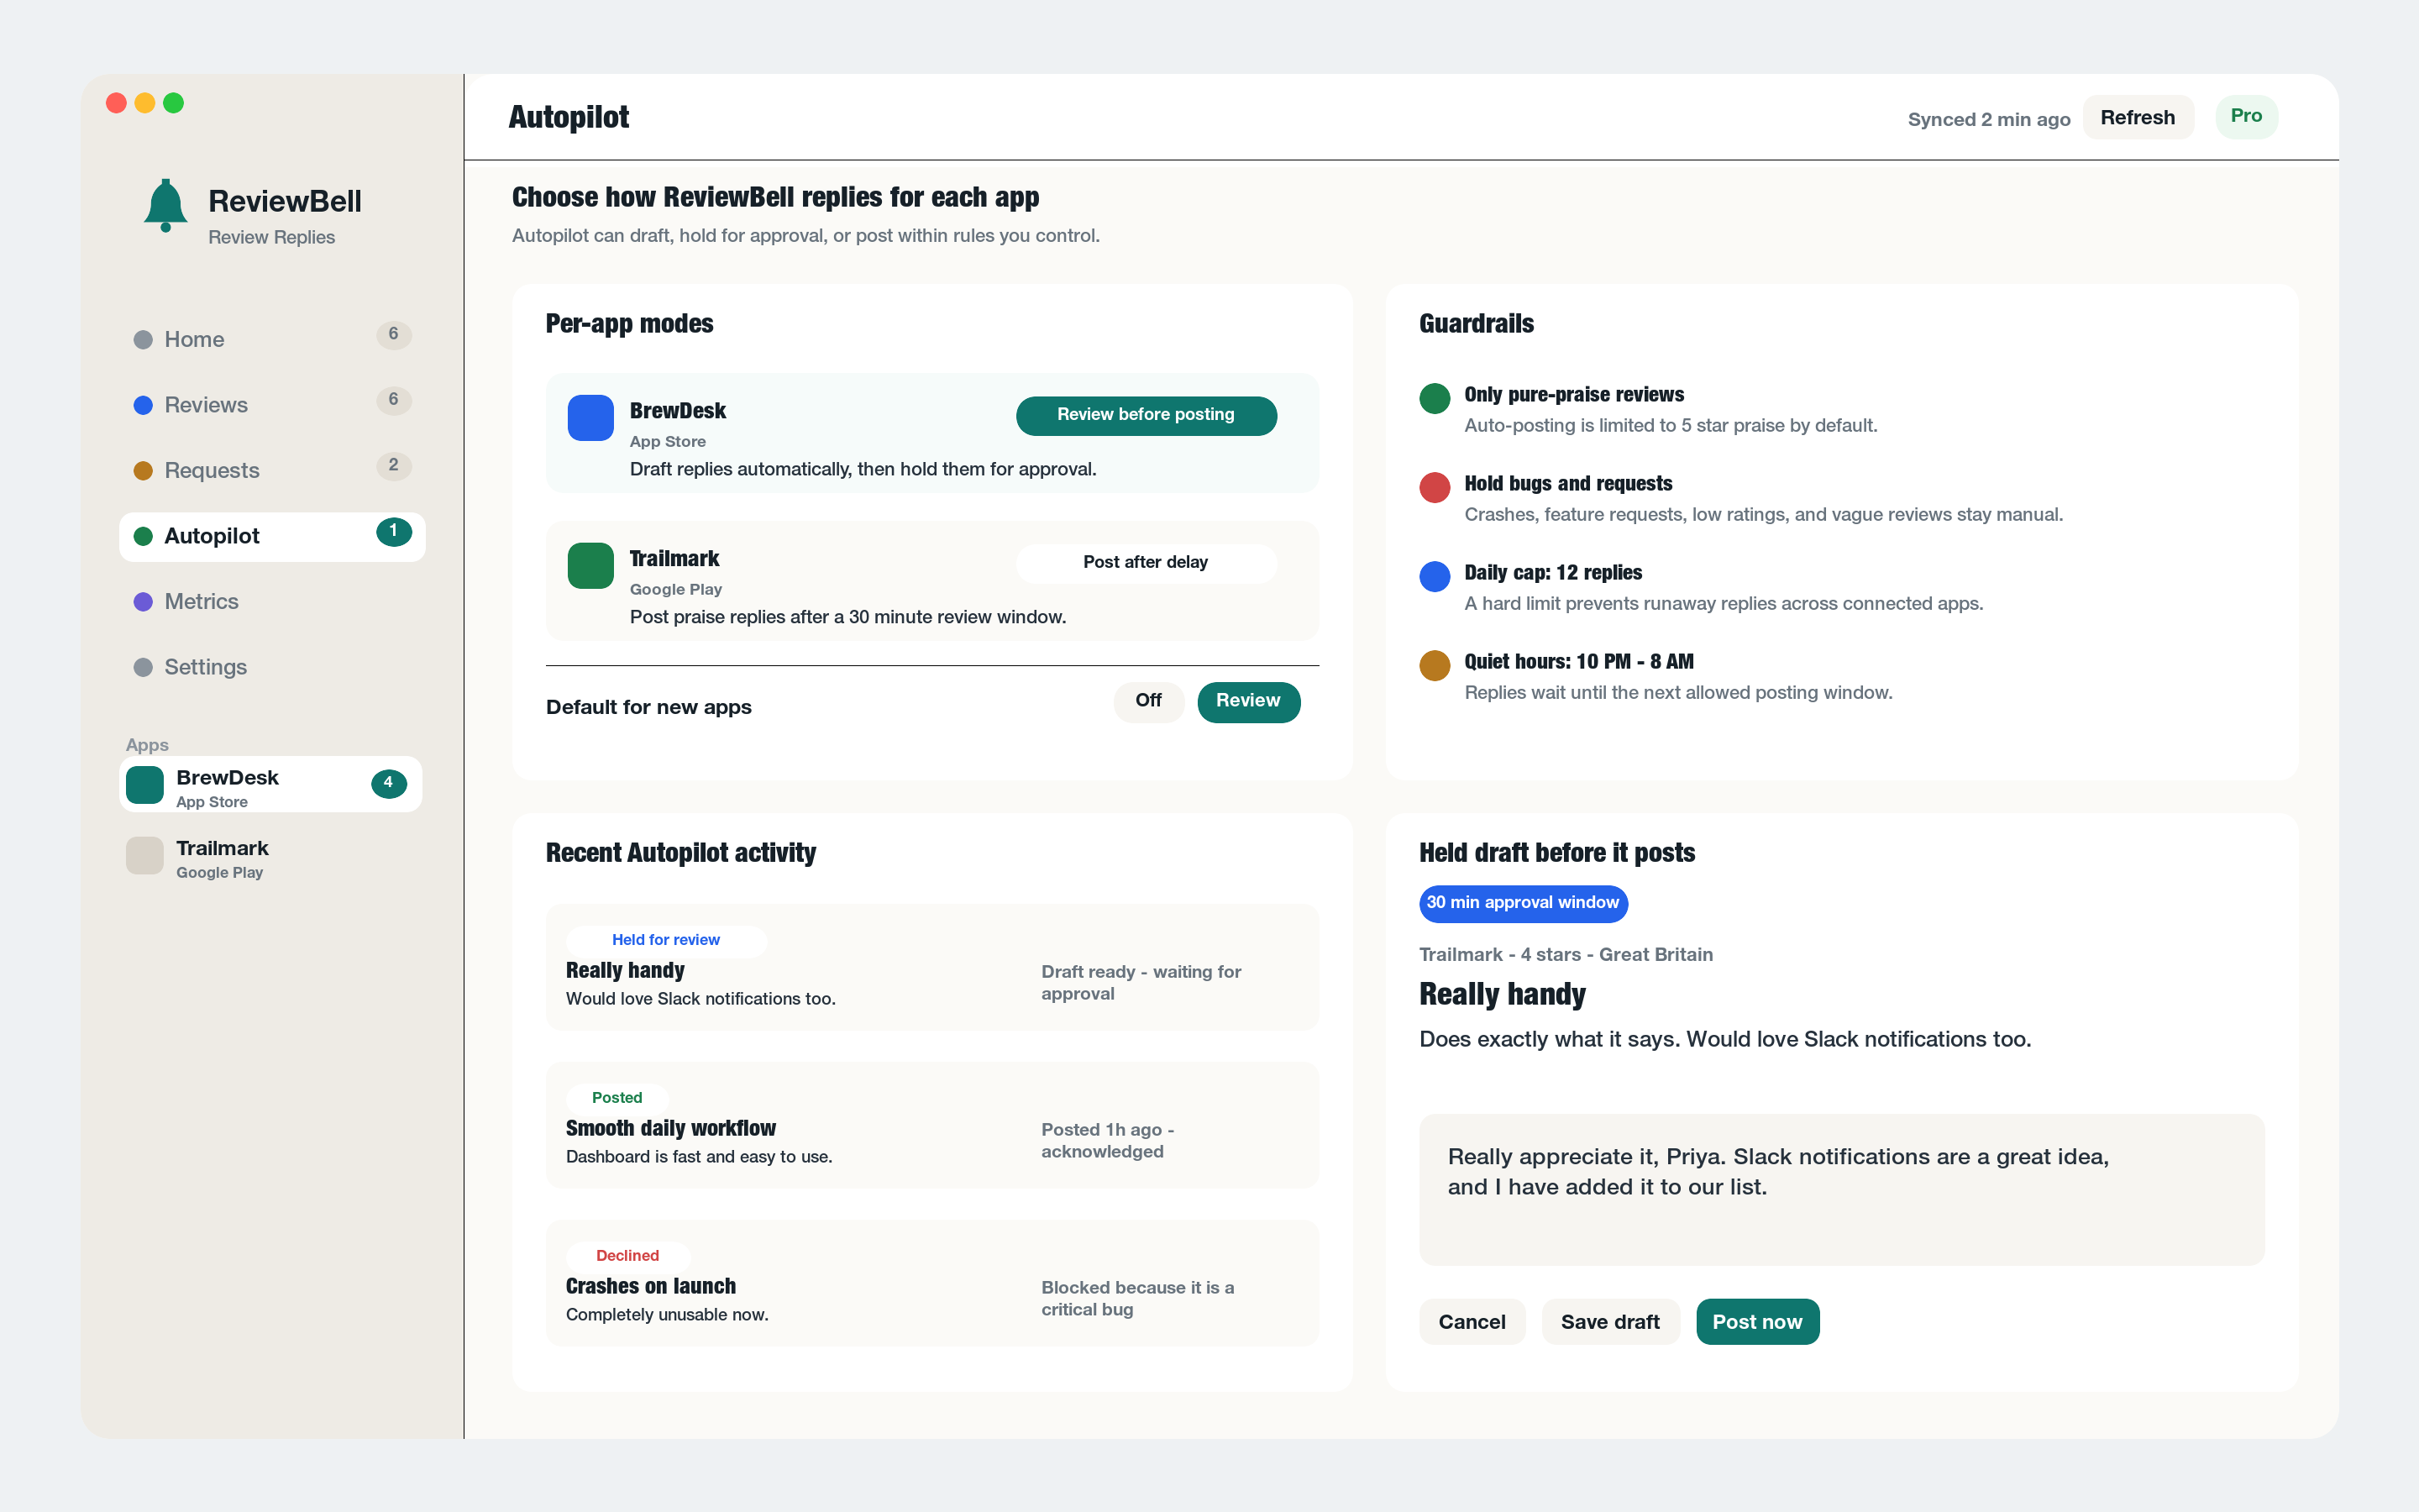Click the badge showing 4 on BrewDesk
Screen dimensions: 2419x1512
coord(389,783)
